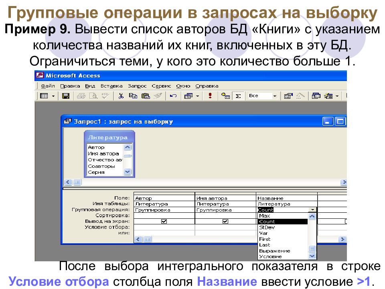Screen dimensions: 385x289
Task: Run the query with the exclamation mark icon
Action: pyautogui.click(x=210, y=96)
